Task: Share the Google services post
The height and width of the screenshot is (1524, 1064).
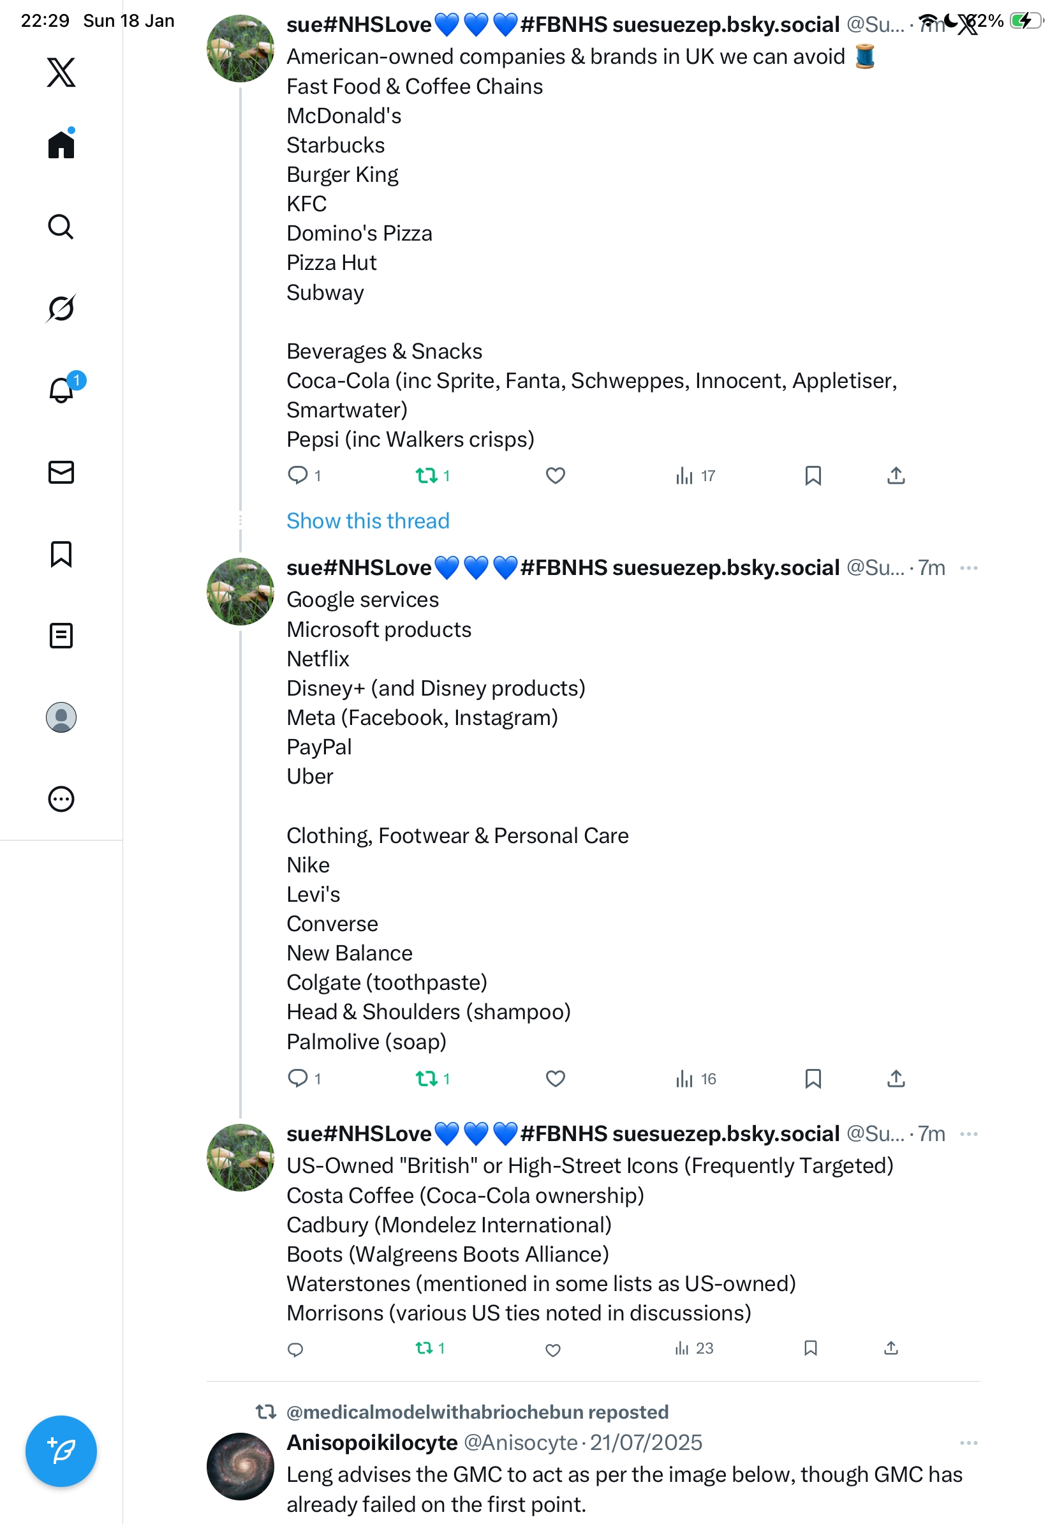Action: click(x=896, y=1079)
